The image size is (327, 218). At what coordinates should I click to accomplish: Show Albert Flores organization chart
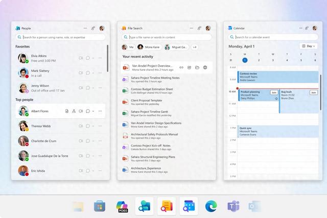(74, 111)
